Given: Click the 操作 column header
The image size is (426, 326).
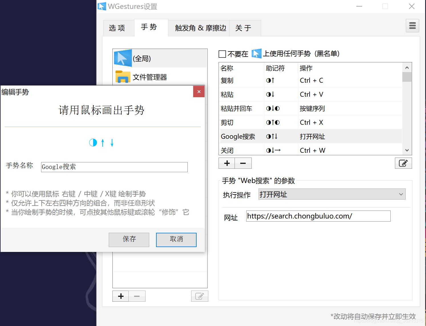Looking at the screenshot, I should point(350,68).
